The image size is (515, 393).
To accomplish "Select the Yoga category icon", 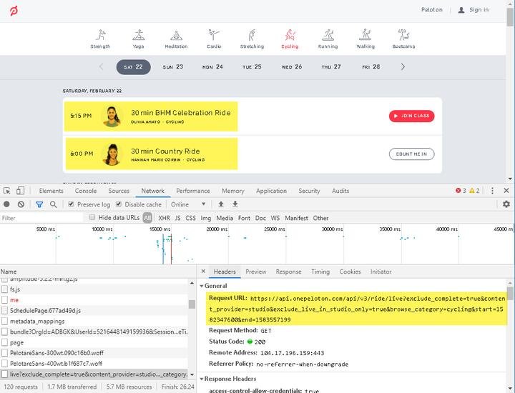I will [138, 35].
